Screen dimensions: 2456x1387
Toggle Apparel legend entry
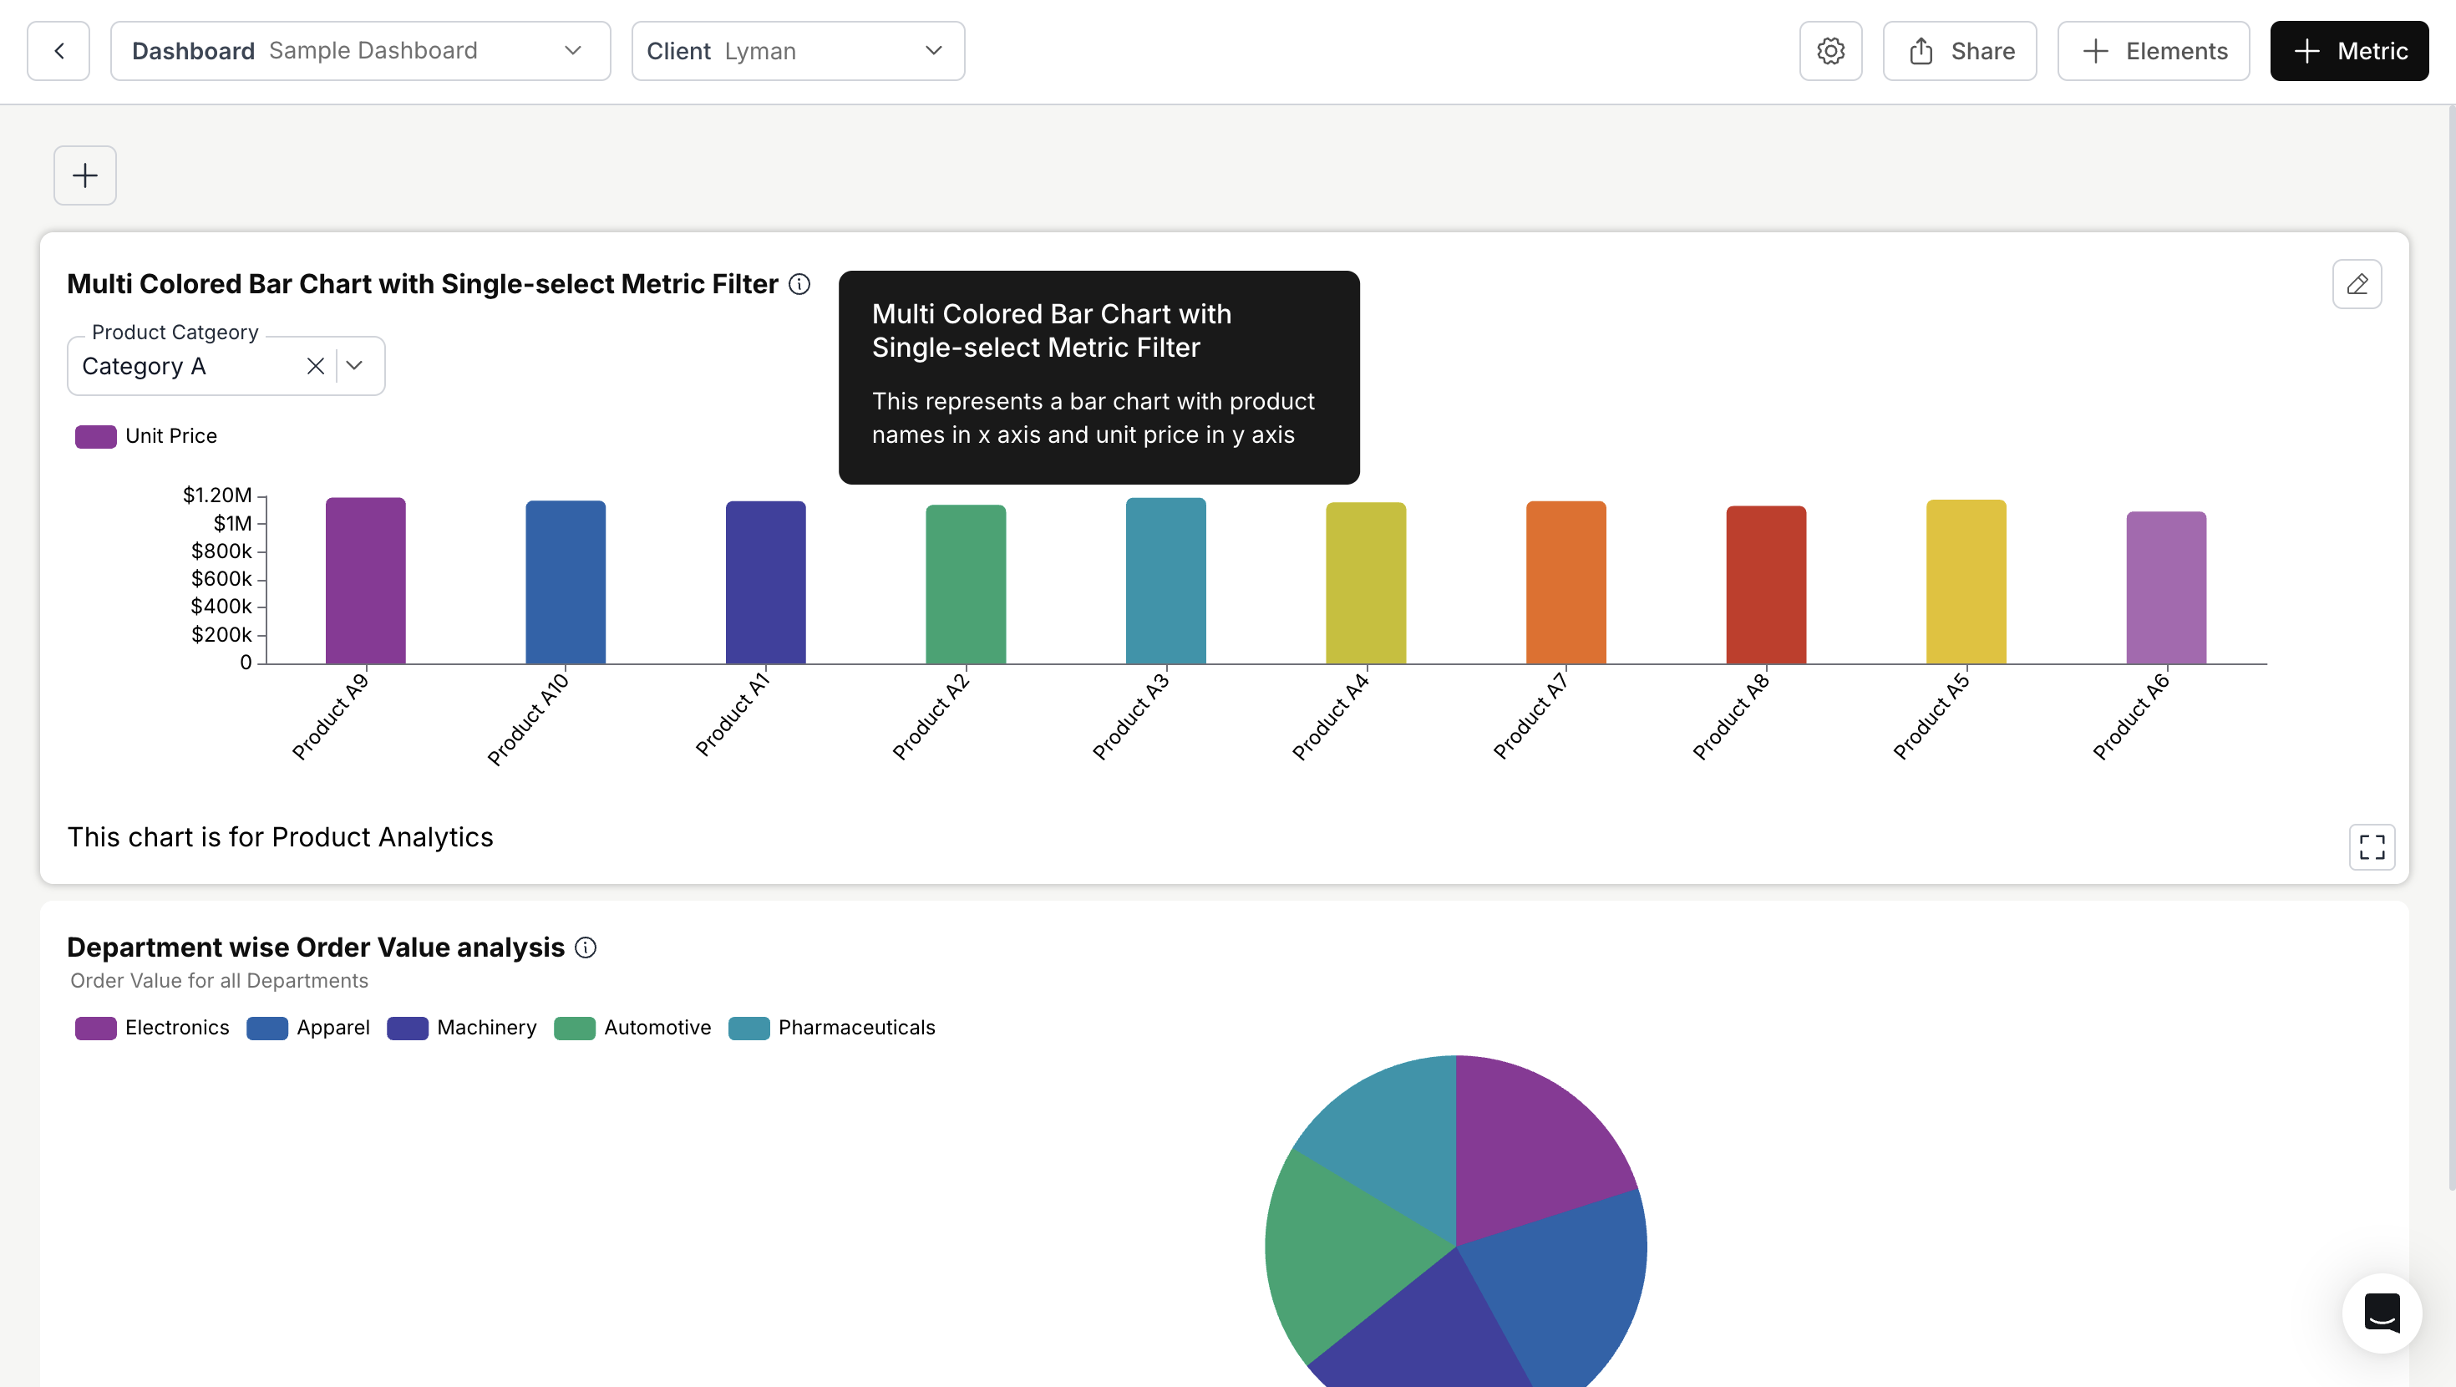pos(308,1028)
